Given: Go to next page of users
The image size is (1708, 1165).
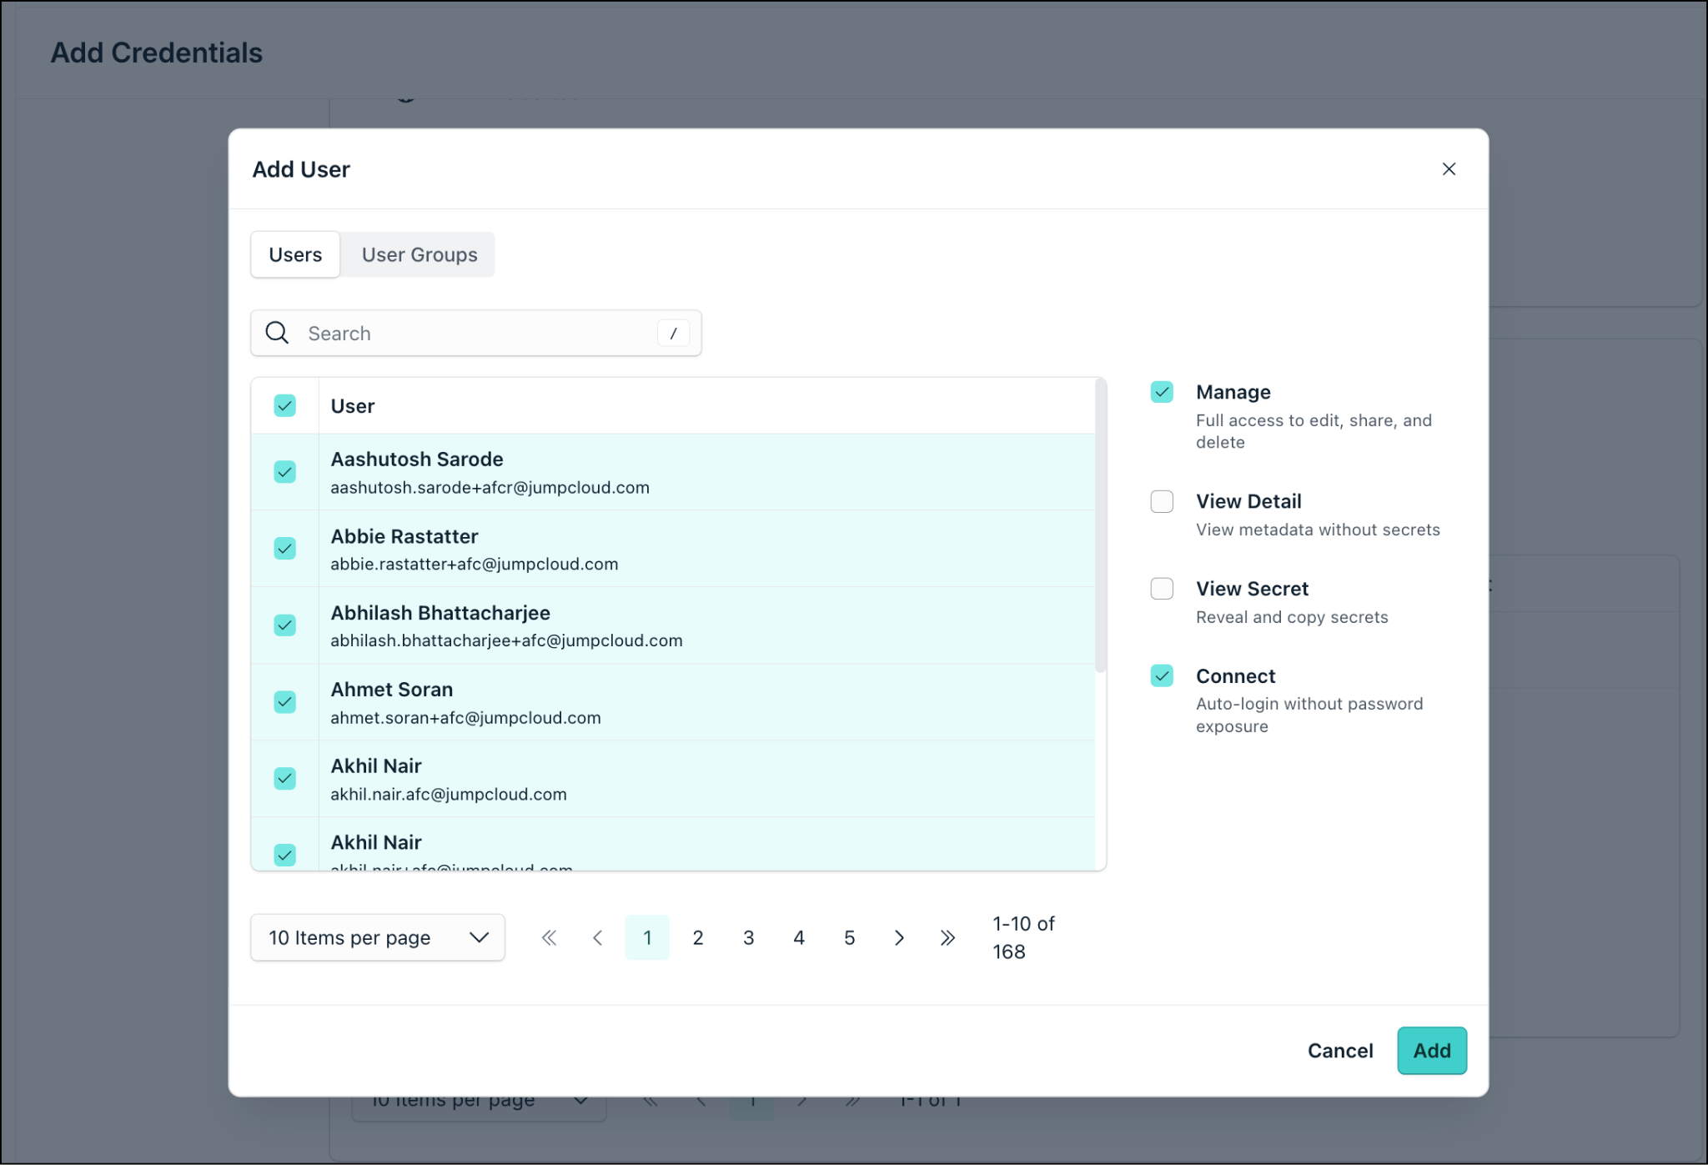Looking at the screenshot, I should (x=899, y=937).
